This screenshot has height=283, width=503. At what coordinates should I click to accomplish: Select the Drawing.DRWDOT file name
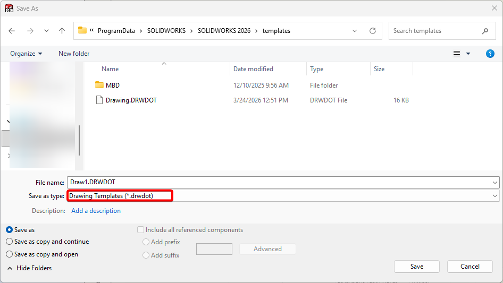click(x=131, y=100)
